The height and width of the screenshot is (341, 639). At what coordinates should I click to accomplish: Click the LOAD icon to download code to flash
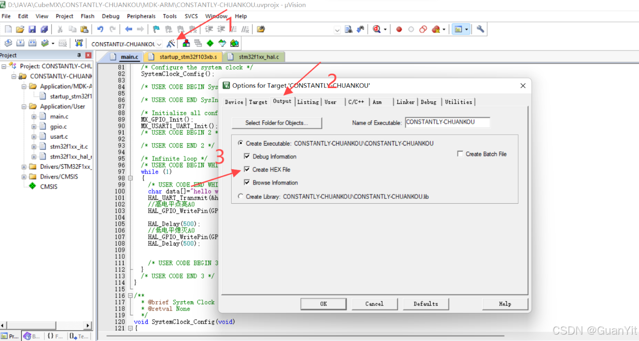[x=79, y=43]
